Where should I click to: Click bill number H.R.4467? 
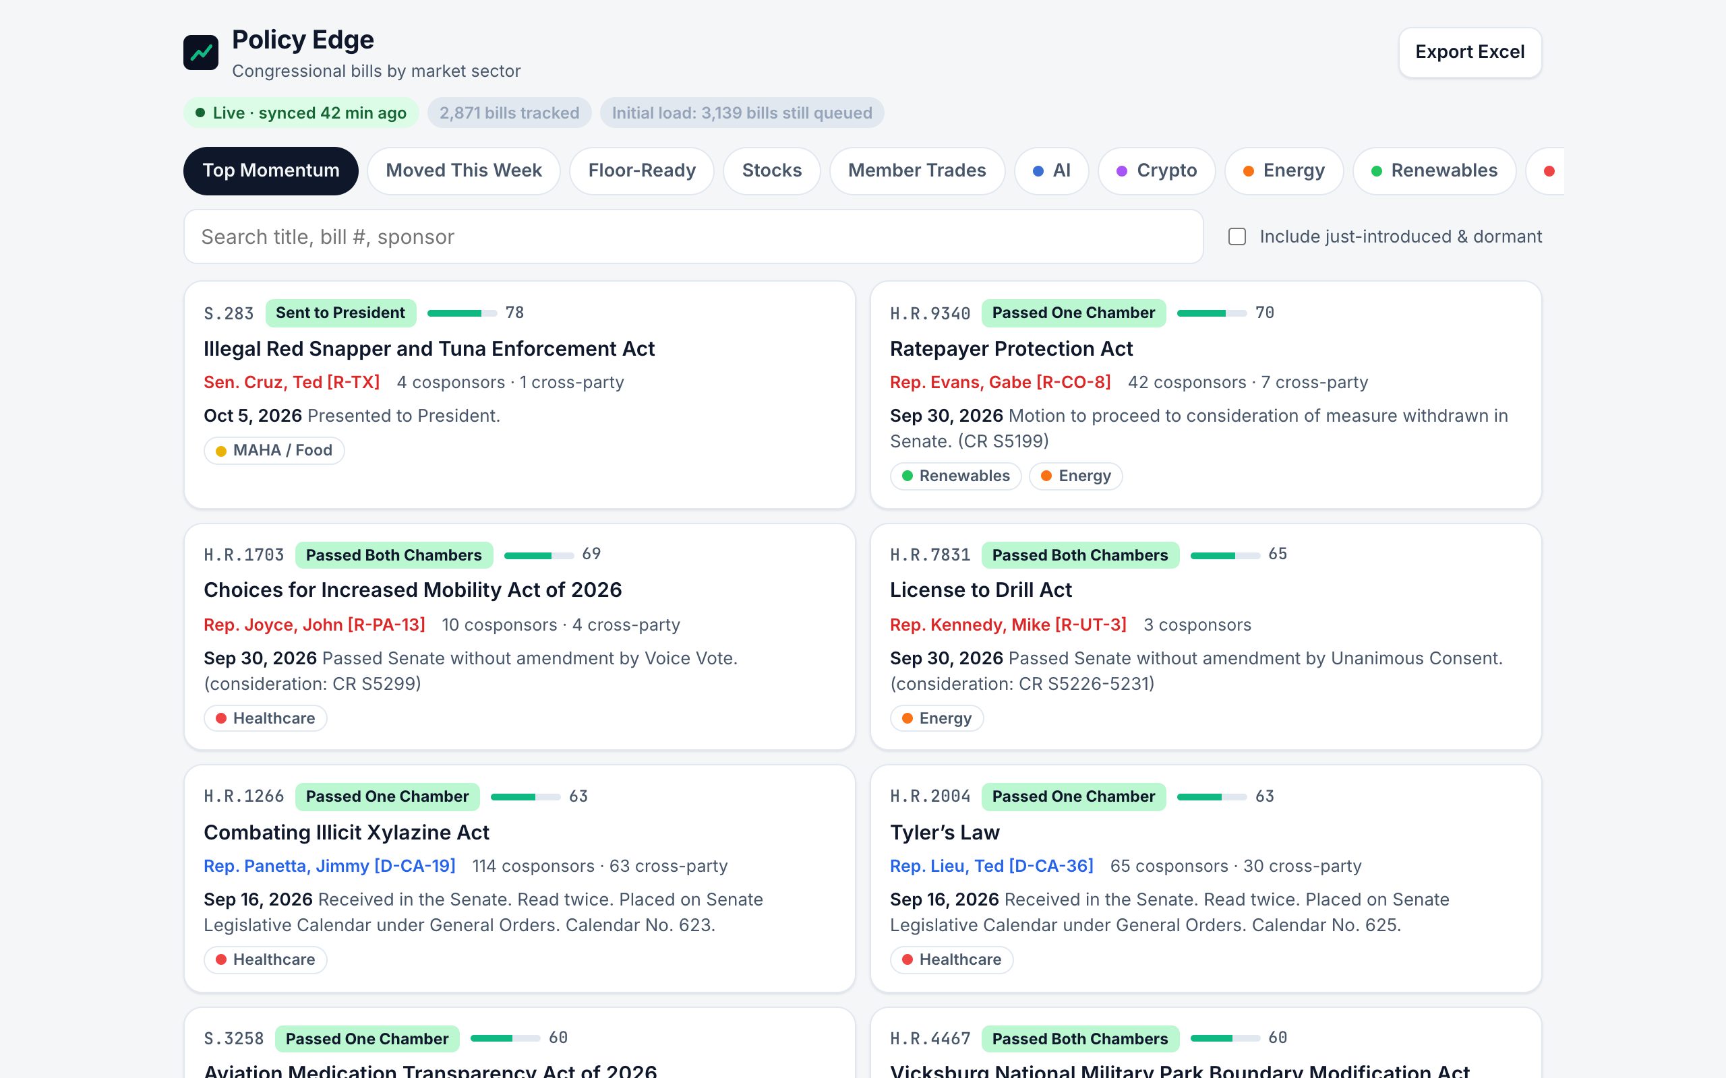pos(930,1039)
